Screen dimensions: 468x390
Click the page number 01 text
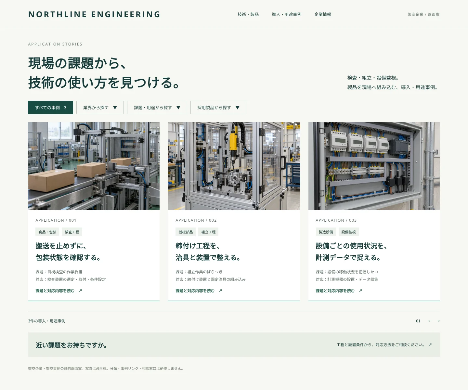[418, 321]
